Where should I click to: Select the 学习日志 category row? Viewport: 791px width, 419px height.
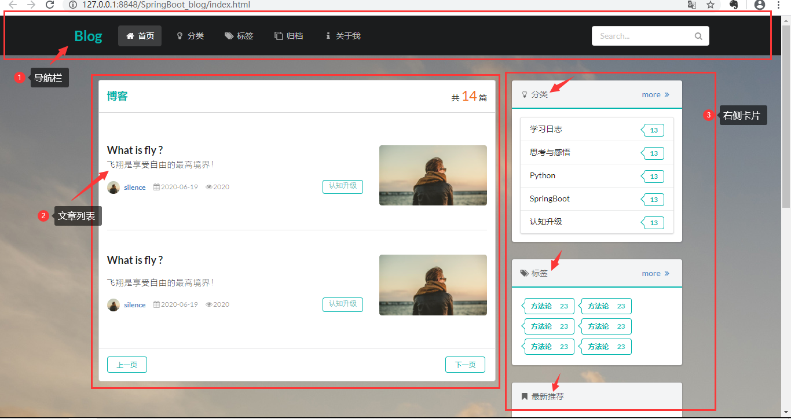(597, 130)
